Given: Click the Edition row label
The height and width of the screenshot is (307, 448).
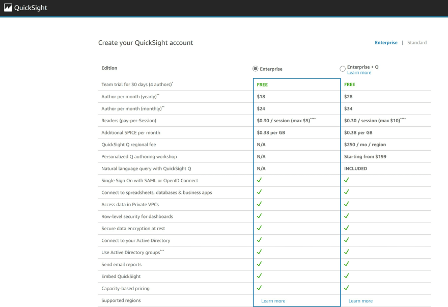Looking at the screenshot, I should point(109,68).
